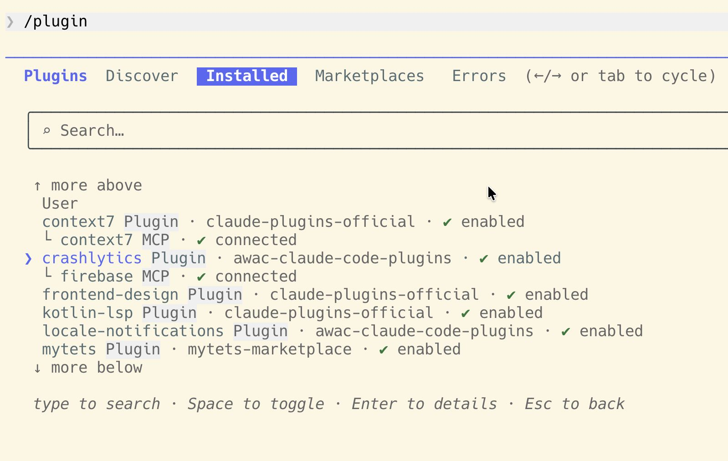Image resolution: width=728 pixels, height=461 pixels.
Task: Click the type to search hint
Action: pyautogui.click(x=97, y=404)
